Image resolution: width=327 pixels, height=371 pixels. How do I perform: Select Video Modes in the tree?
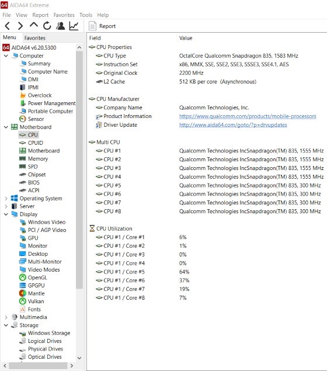click(44, 270)
